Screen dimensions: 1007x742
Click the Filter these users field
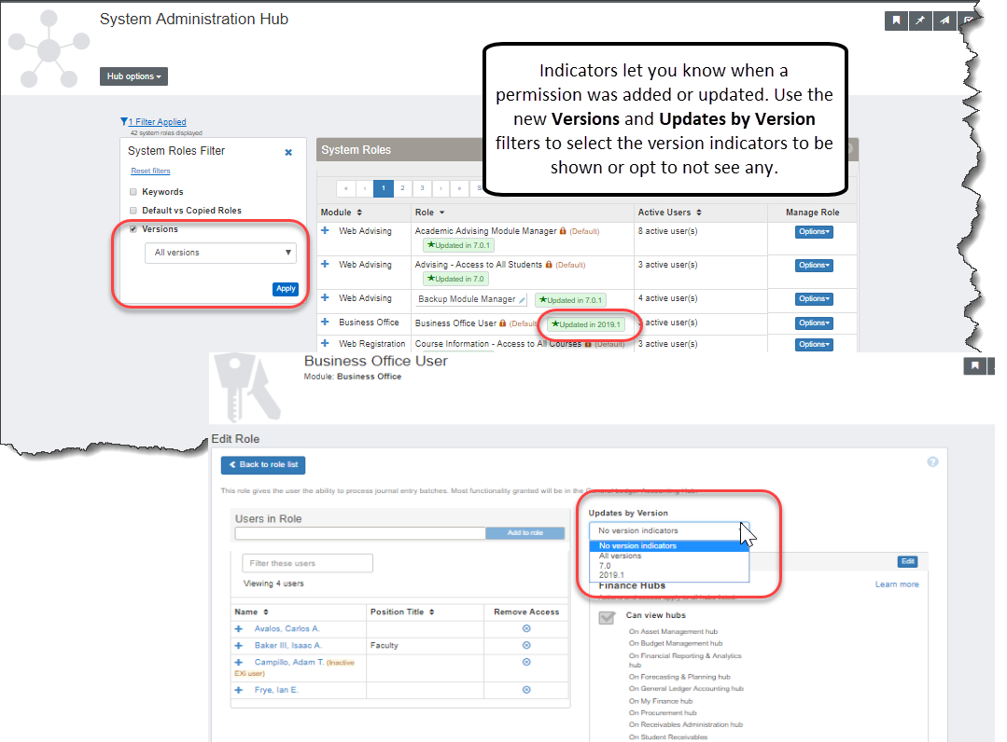pyautogui.click(x=307, y=563)
